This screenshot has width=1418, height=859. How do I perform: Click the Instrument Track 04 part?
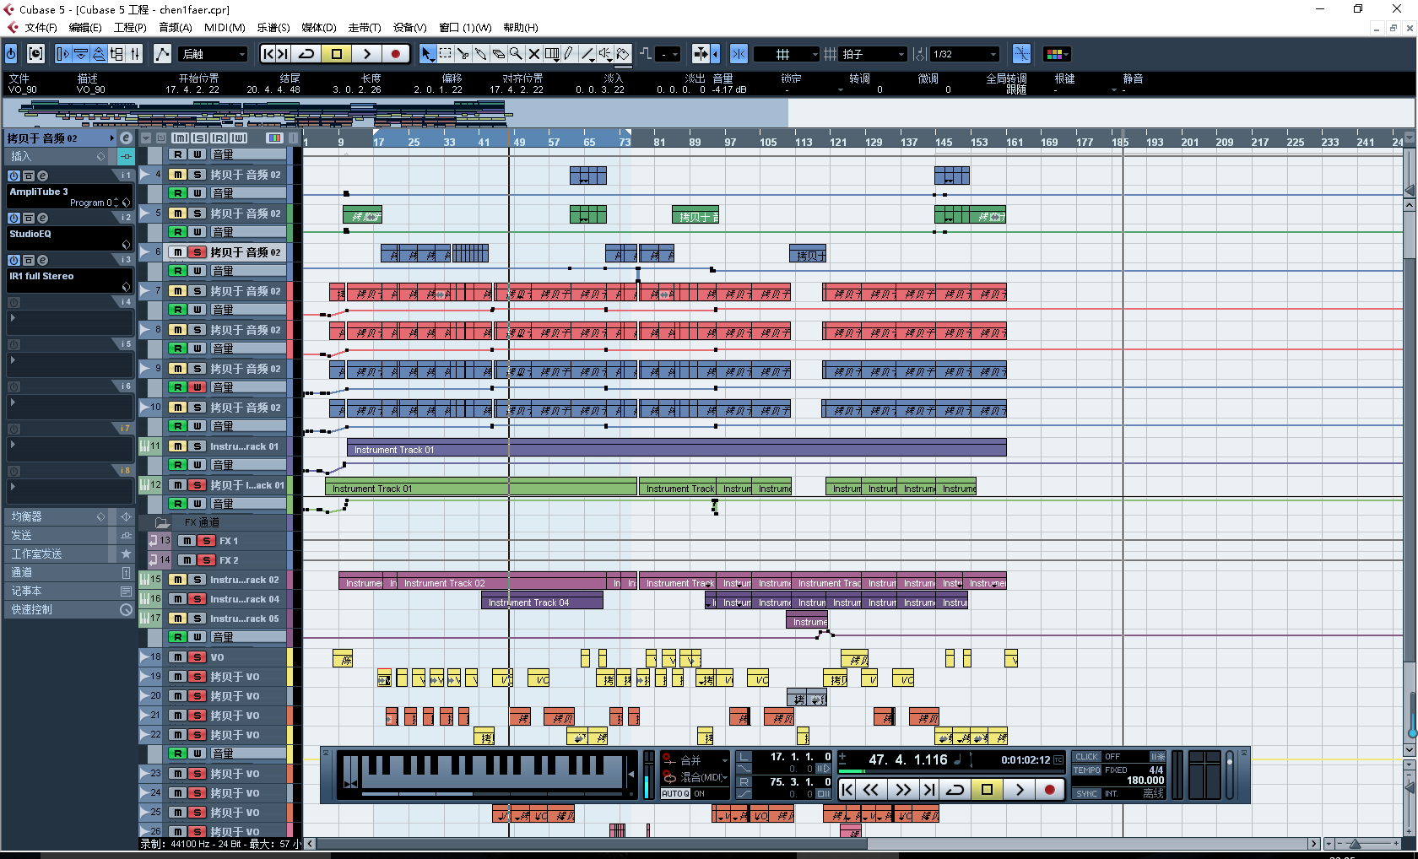pyautogui.click(x=542, y=602)
